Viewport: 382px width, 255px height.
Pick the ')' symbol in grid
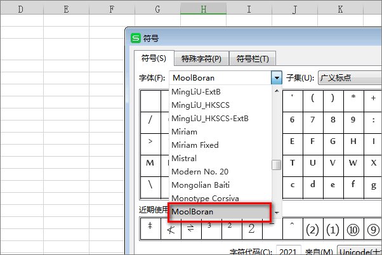point(333,101)
